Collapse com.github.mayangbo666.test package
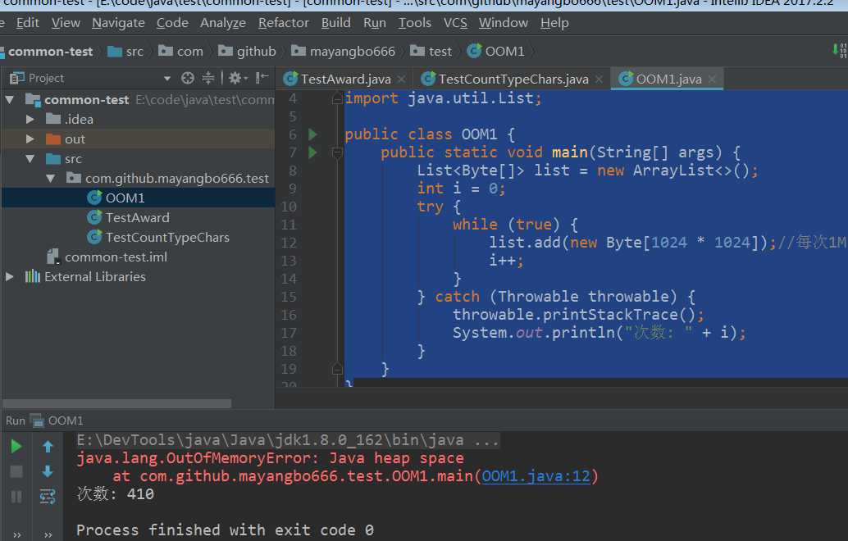The image size is (848, 541). [50, 179]
